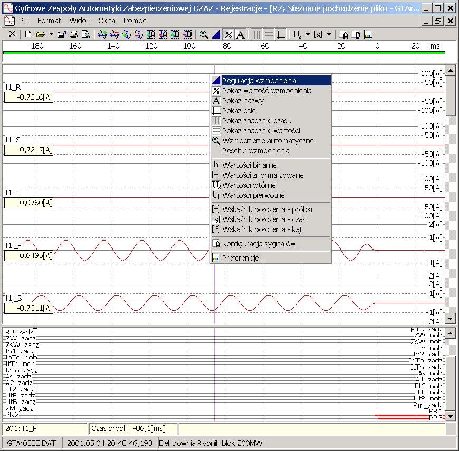Click the open folder toolbar icon
The image size is (459, 451).
pos(41,34)
